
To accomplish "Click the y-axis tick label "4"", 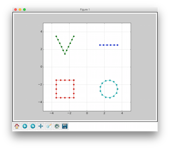I will [x=41, y=32].
